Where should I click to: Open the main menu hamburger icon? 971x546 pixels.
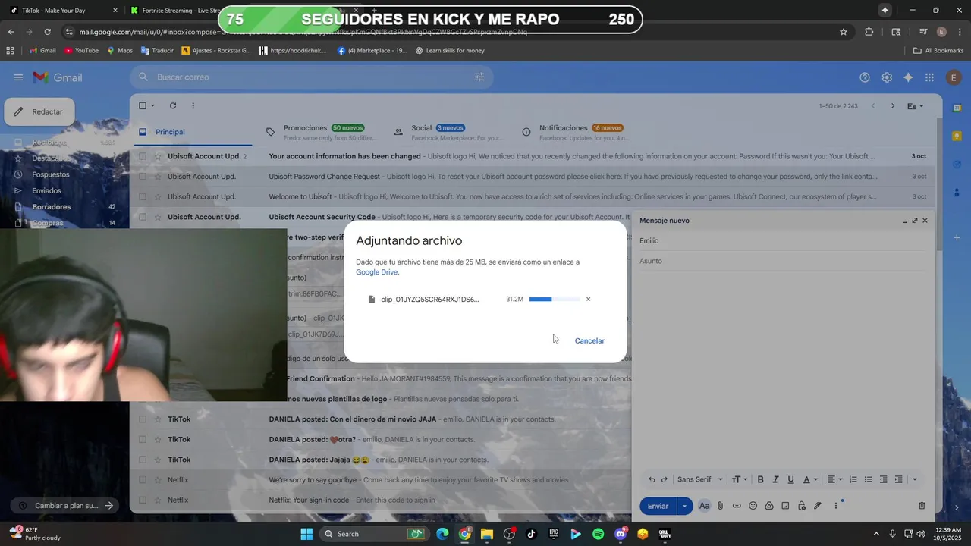tap(18, 77)
